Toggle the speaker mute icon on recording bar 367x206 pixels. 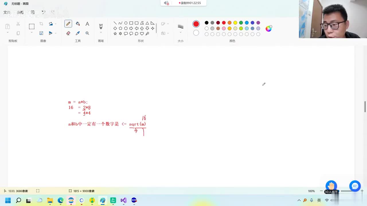pos(166,3)
